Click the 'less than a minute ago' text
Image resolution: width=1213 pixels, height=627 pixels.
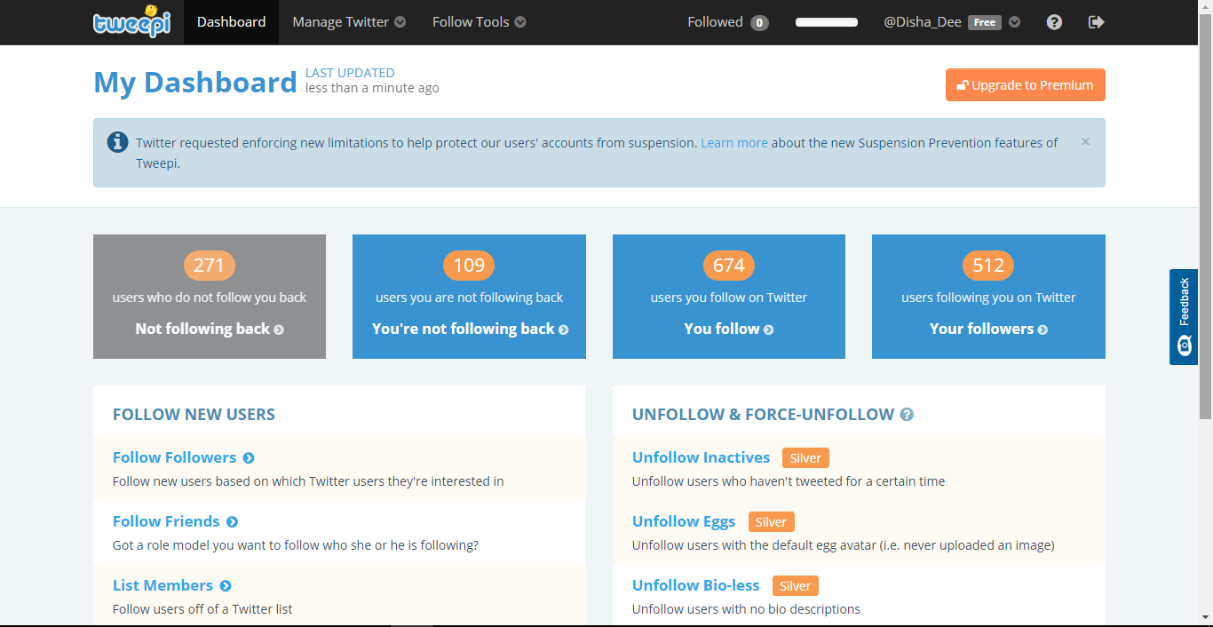pyautogui.click(x=372, y=88)
